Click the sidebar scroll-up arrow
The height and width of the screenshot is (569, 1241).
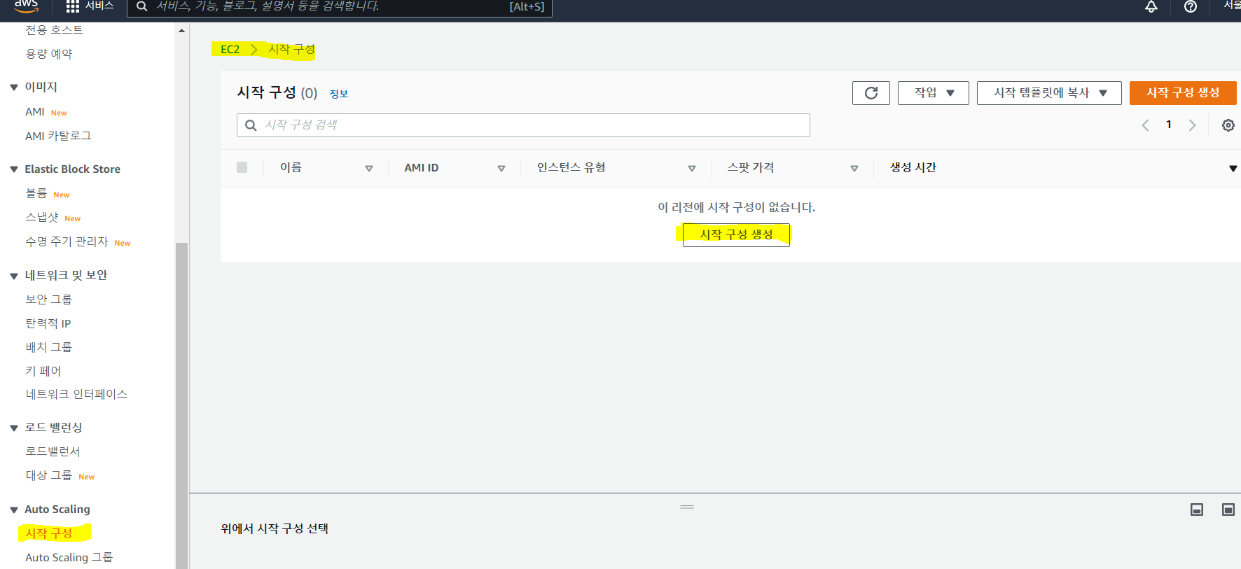coord(181,31)
